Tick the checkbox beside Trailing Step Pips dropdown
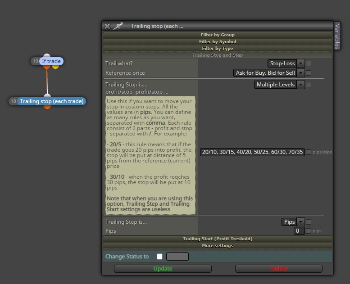 309,222
